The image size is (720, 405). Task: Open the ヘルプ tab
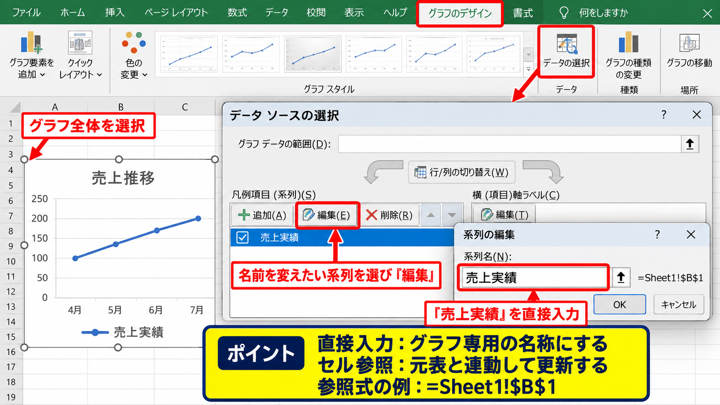click(395, 12)
